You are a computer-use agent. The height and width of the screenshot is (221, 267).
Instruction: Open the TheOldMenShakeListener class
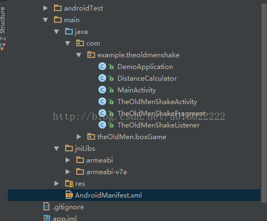[x=159, y=125]
